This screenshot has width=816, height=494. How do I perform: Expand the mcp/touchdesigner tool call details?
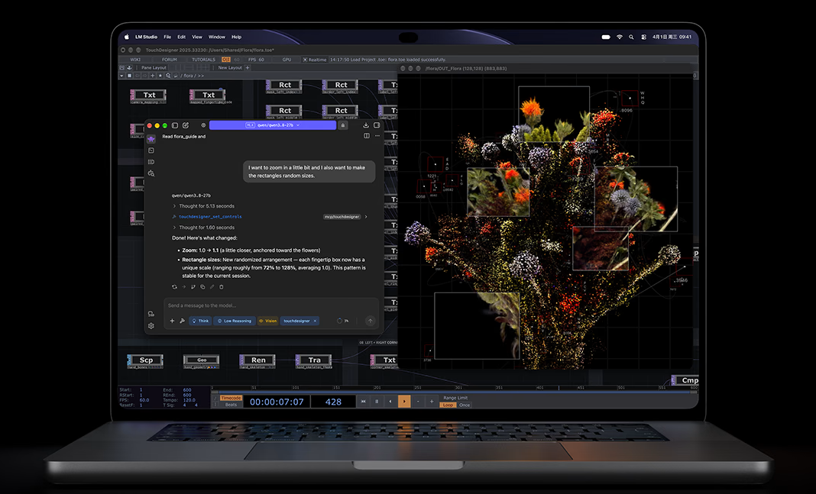[x=366, y=217]
